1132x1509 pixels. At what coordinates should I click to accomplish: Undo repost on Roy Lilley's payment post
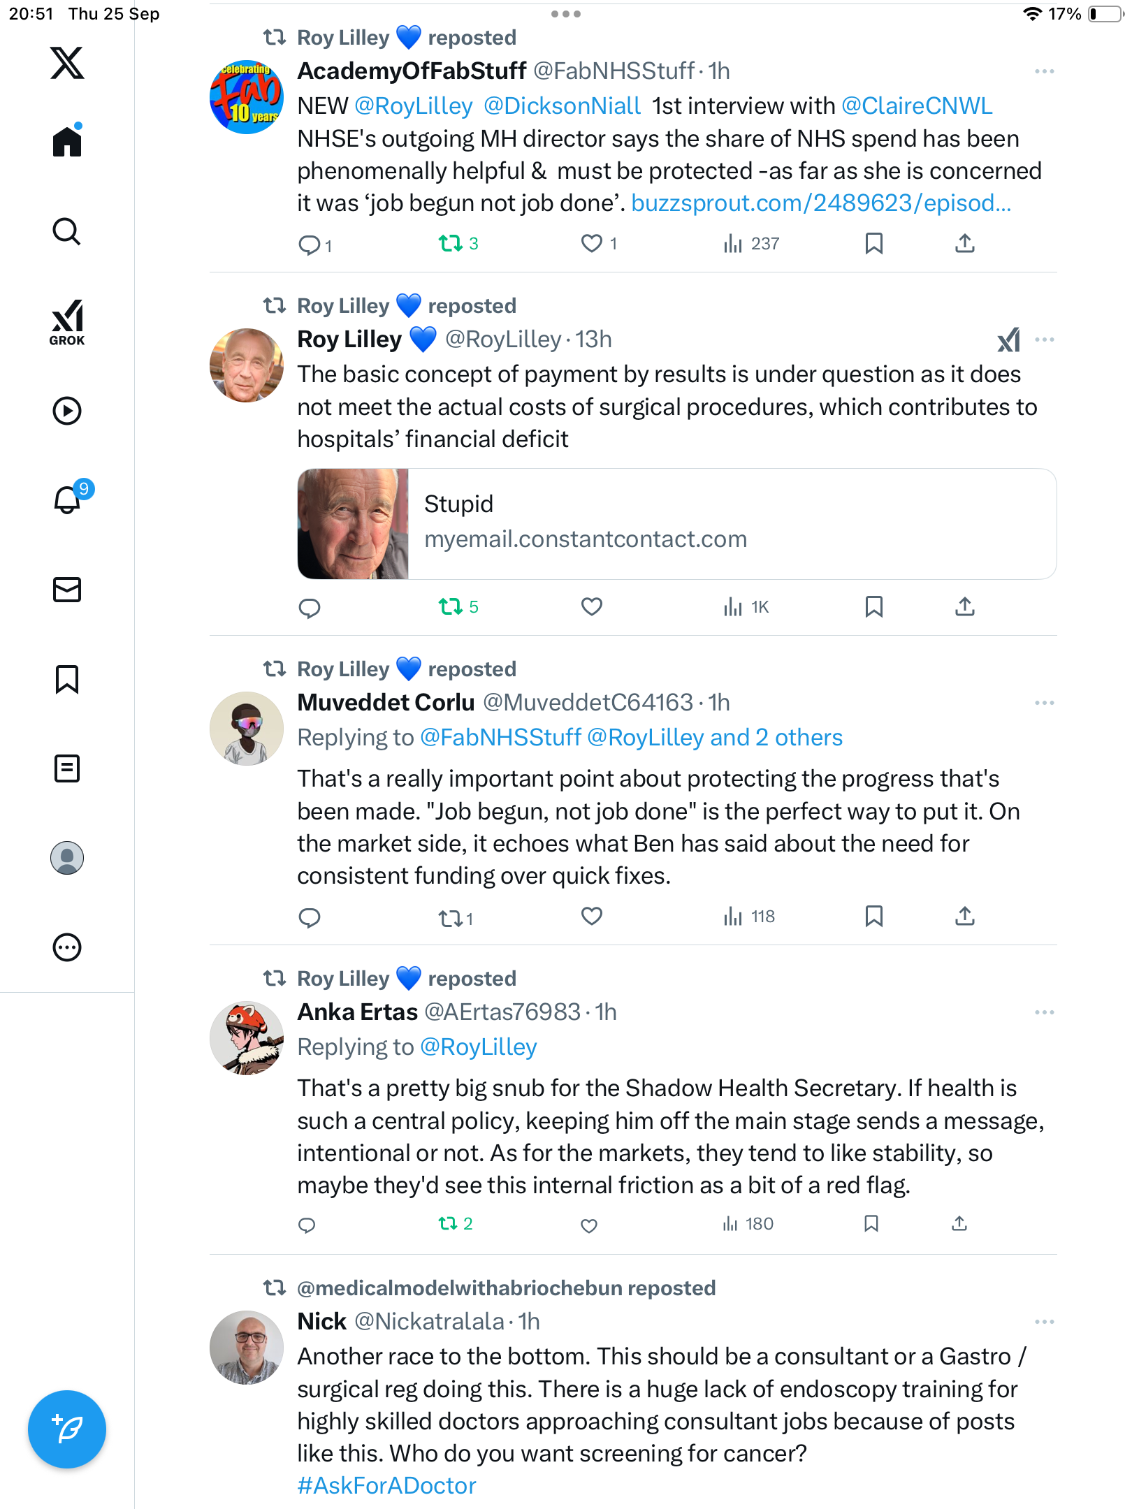pyautogui.click(x=451, y=606)
